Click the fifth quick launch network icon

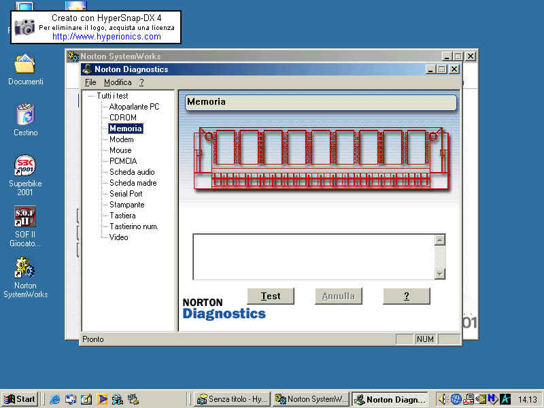point(117,399)
